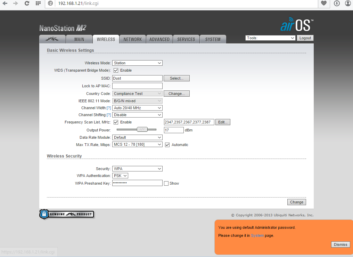Open the Max TX Rate dropdown

pyautogui.click(x=137, y=144)
